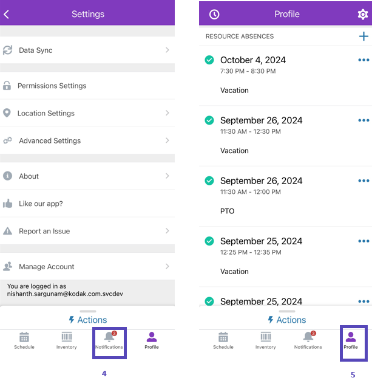Click green checkmark beside October 4, 2024
The image size is (372, 389).
209,60
